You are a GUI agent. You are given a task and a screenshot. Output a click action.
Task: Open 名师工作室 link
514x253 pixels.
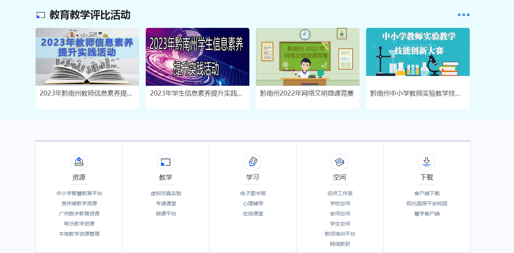[340, 193]
